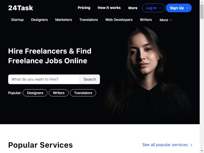Click chevron next to See all popular services
The width and height of the screenshot is (204, 153).
(x=192, y=145)
